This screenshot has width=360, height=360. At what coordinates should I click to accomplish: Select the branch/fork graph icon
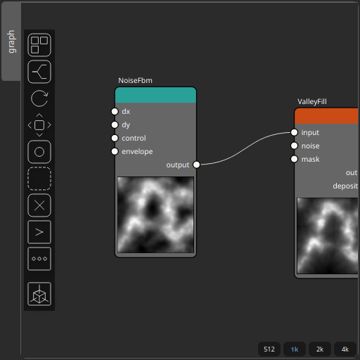point(39,72)
